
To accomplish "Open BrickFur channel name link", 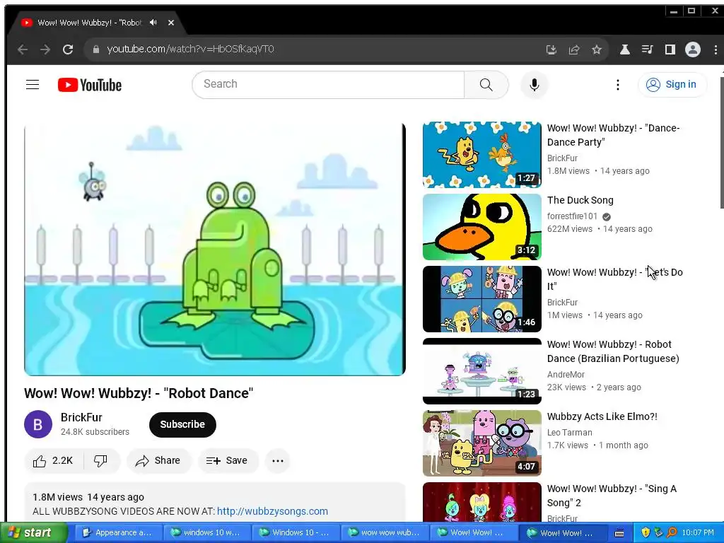I will tap(81, 417).
